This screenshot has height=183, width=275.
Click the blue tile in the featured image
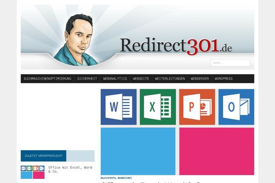[x=138, y=151]
